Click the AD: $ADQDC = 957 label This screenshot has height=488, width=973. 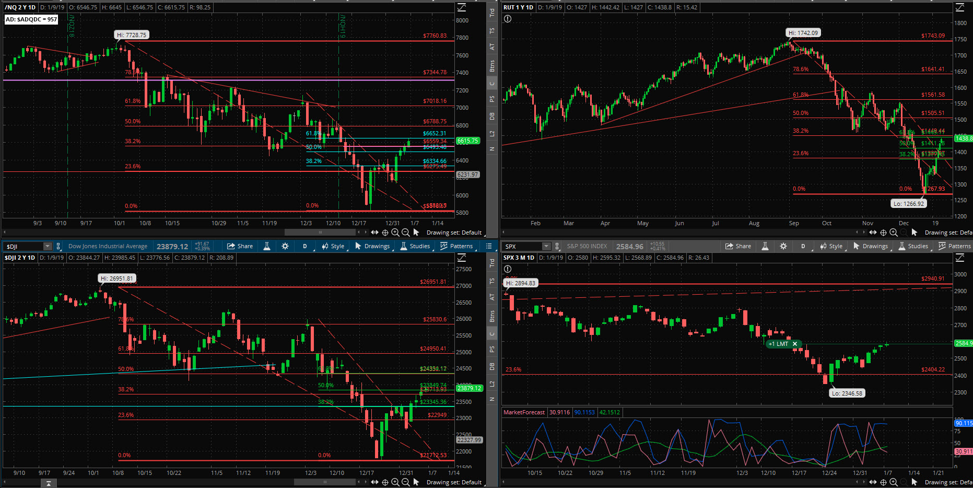coord(31,19)
